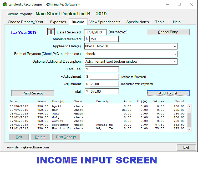The image size is (198, 170).
Task: Expand the Optional Additional Description dropdown
Action: pos(175,62)
